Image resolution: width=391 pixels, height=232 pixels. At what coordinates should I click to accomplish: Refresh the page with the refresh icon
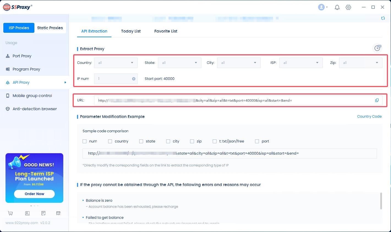[383, 18]
